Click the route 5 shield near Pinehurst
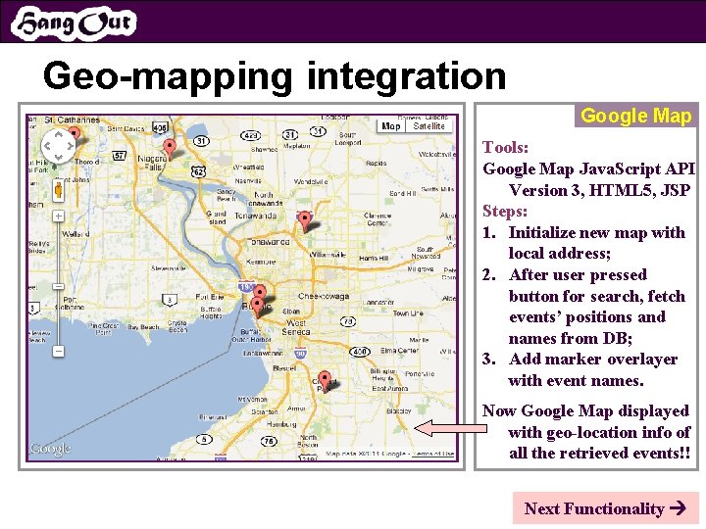This screenshot has height=529, width=706. pos(204,439)
